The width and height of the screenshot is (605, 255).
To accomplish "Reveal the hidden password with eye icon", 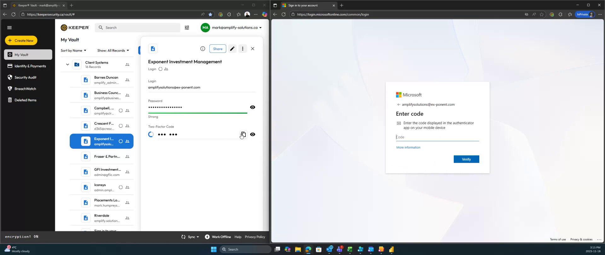I will pyautogui.click(x=253, y=107).
